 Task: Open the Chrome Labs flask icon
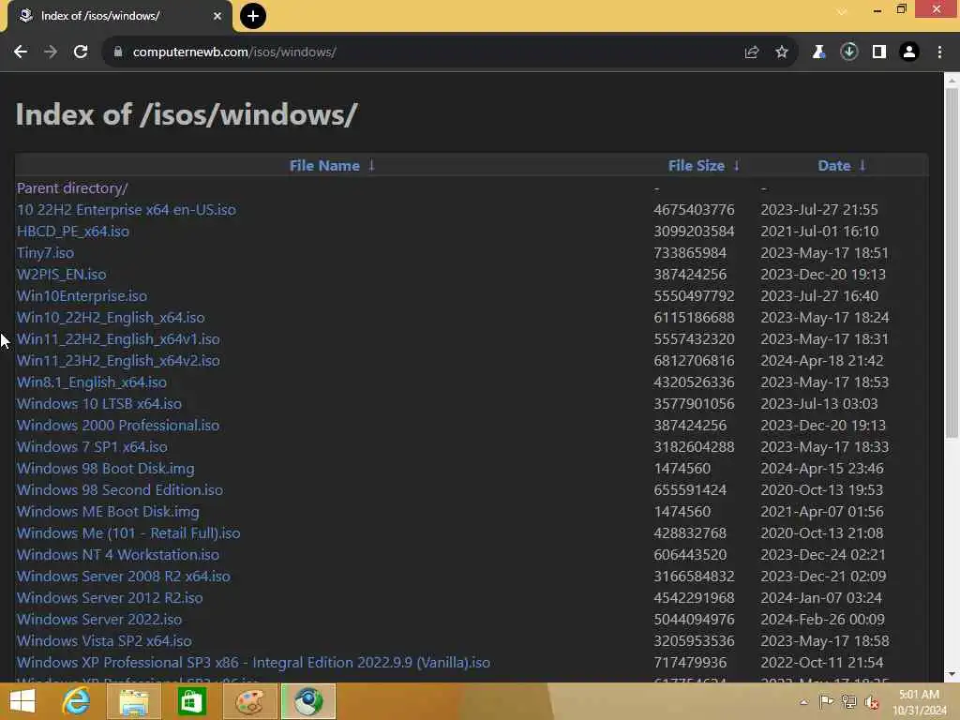click(x=818, y=52)
